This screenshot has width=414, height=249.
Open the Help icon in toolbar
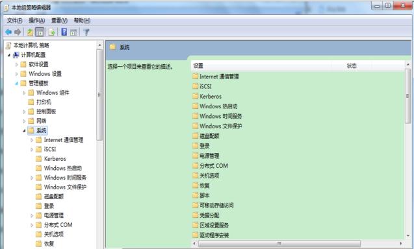click(x=64, y=32)
